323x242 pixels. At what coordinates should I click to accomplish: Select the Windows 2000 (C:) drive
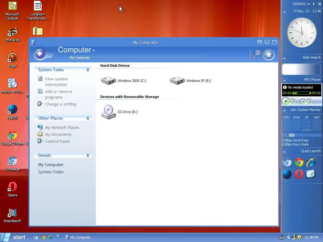[124, 81]
